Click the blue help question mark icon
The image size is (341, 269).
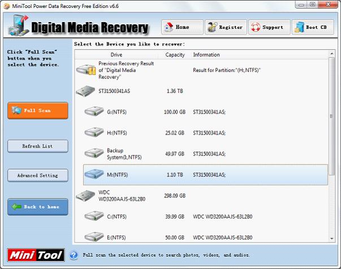74,255
